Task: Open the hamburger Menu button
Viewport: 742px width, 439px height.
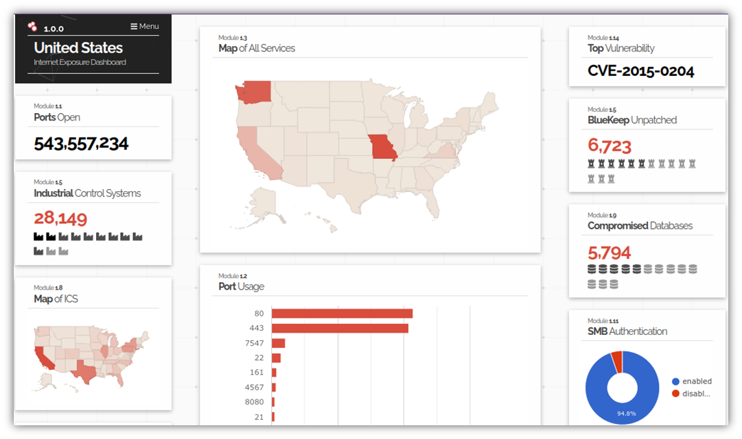Action: pyautogui.click(x=145, y=27)
